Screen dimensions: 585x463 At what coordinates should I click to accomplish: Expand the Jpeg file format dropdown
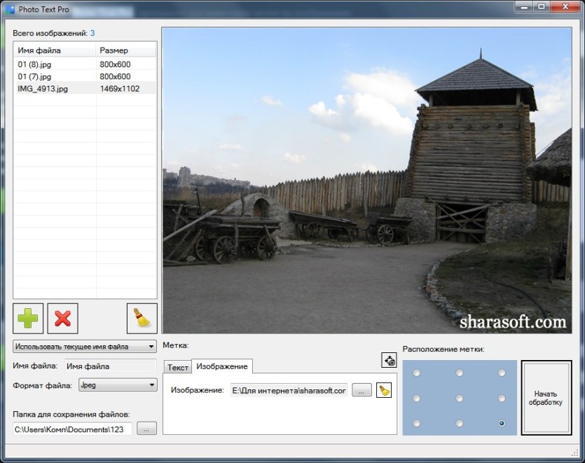click(x=118, y=385)
